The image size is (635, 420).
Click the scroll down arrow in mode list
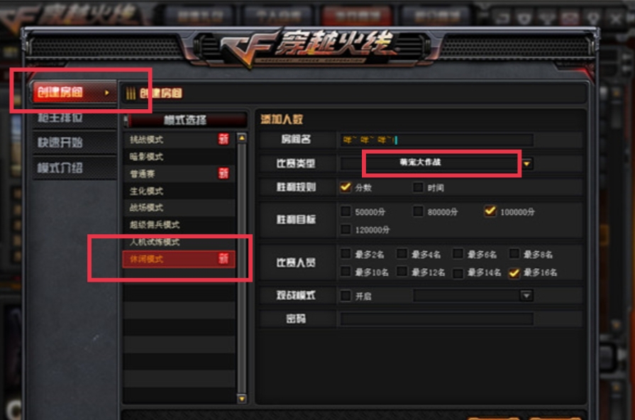tap(242, 399)
